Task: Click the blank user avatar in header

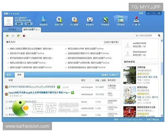Action: pyautogui.click(x=9, y=21)
